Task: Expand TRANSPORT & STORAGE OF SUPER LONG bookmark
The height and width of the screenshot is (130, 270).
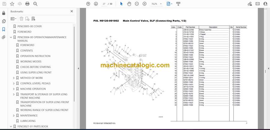Action: click(x=14, y=94)
